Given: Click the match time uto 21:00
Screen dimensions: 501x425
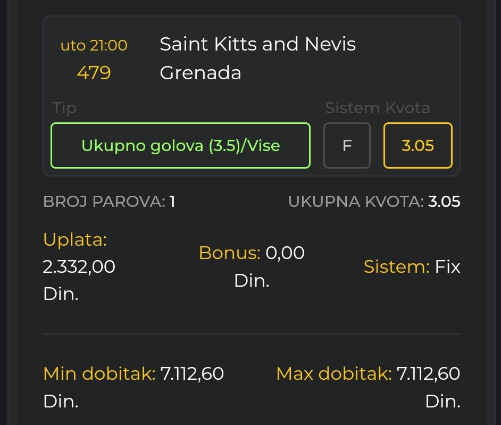Looking at the screenshot, I should point(94,45).
